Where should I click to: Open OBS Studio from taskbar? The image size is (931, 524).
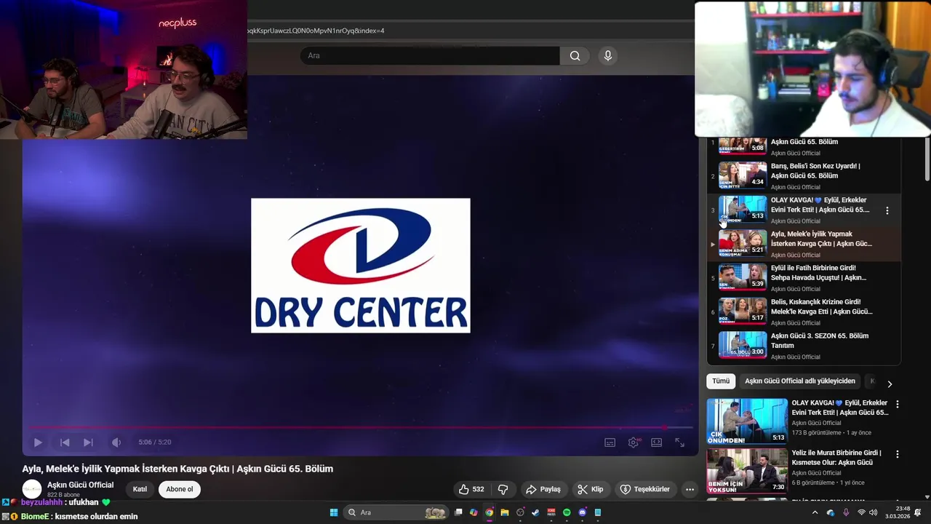click(x=520, y=512)
